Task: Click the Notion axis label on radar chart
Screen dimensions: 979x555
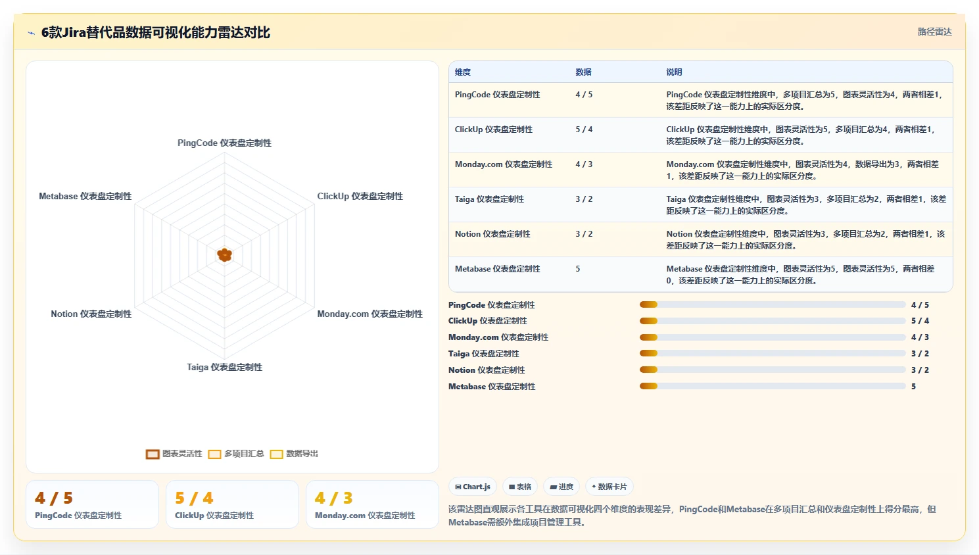Action: tap(91, 314)
